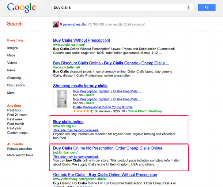Screen dimensions: 223x187
Task: Select the 'Any time' filter
Action: point(14,106)
